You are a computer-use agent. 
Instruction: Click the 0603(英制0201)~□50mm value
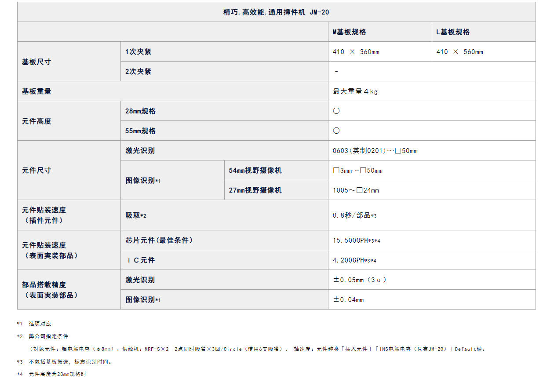(x=375, y=151)
